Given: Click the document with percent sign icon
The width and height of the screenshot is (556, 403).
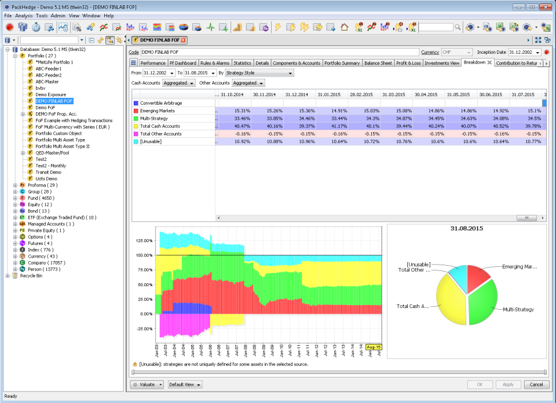Looking at the screenshot, I should coord(77,27).
